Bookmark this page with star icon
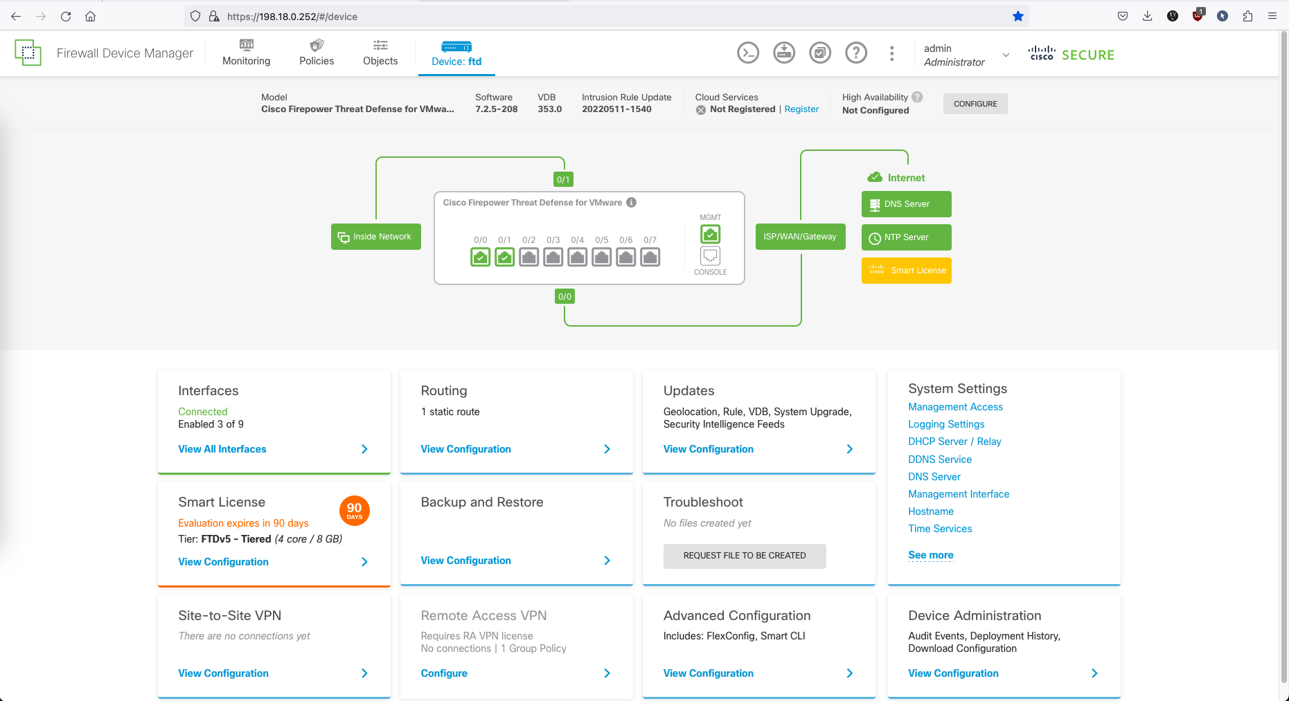Viewport: 1289px width, 701px height. (1017, 17)
